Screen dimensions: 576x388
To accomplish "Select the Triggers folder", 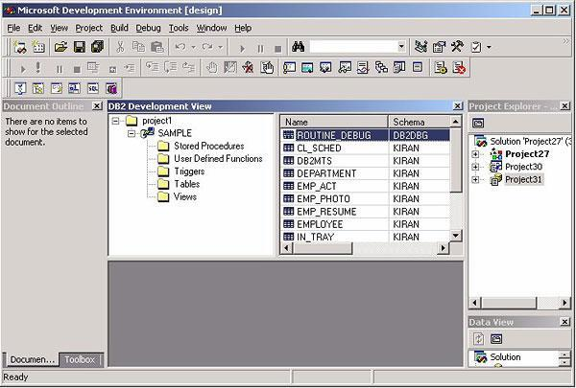I will pos(189,171).
